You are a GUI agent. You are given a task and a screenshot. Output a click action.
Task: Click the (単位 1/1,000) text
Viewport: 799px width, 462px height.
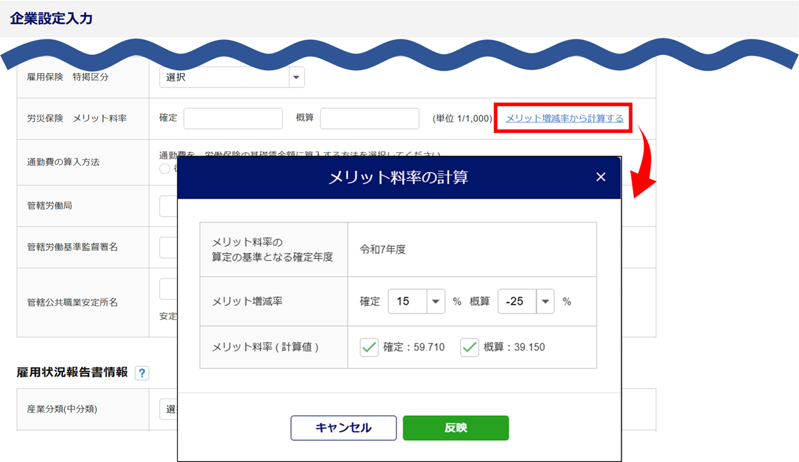point(462,118)
